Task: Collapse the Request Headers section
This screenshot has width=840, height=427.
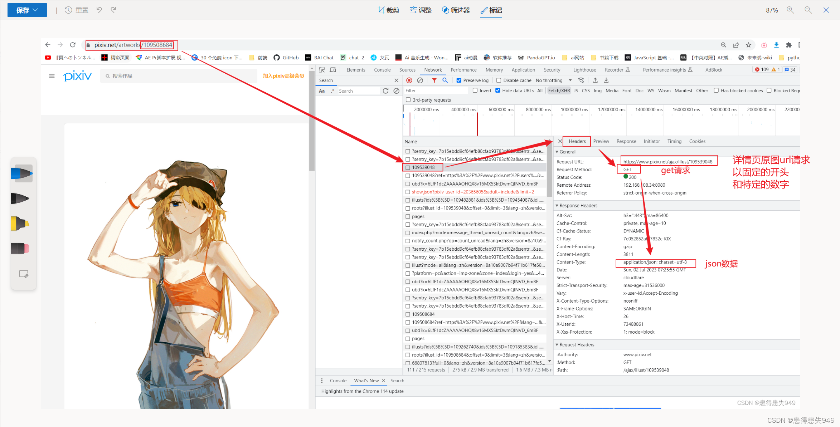Action: [557, 345]
